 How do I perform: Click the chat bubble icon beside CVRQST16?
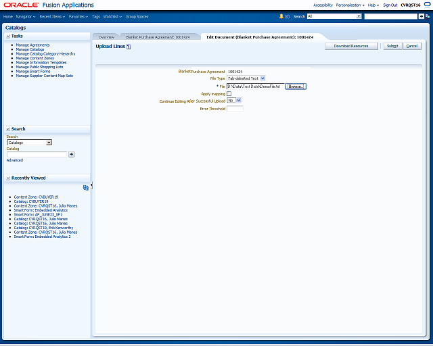click(x=427, y=5)
